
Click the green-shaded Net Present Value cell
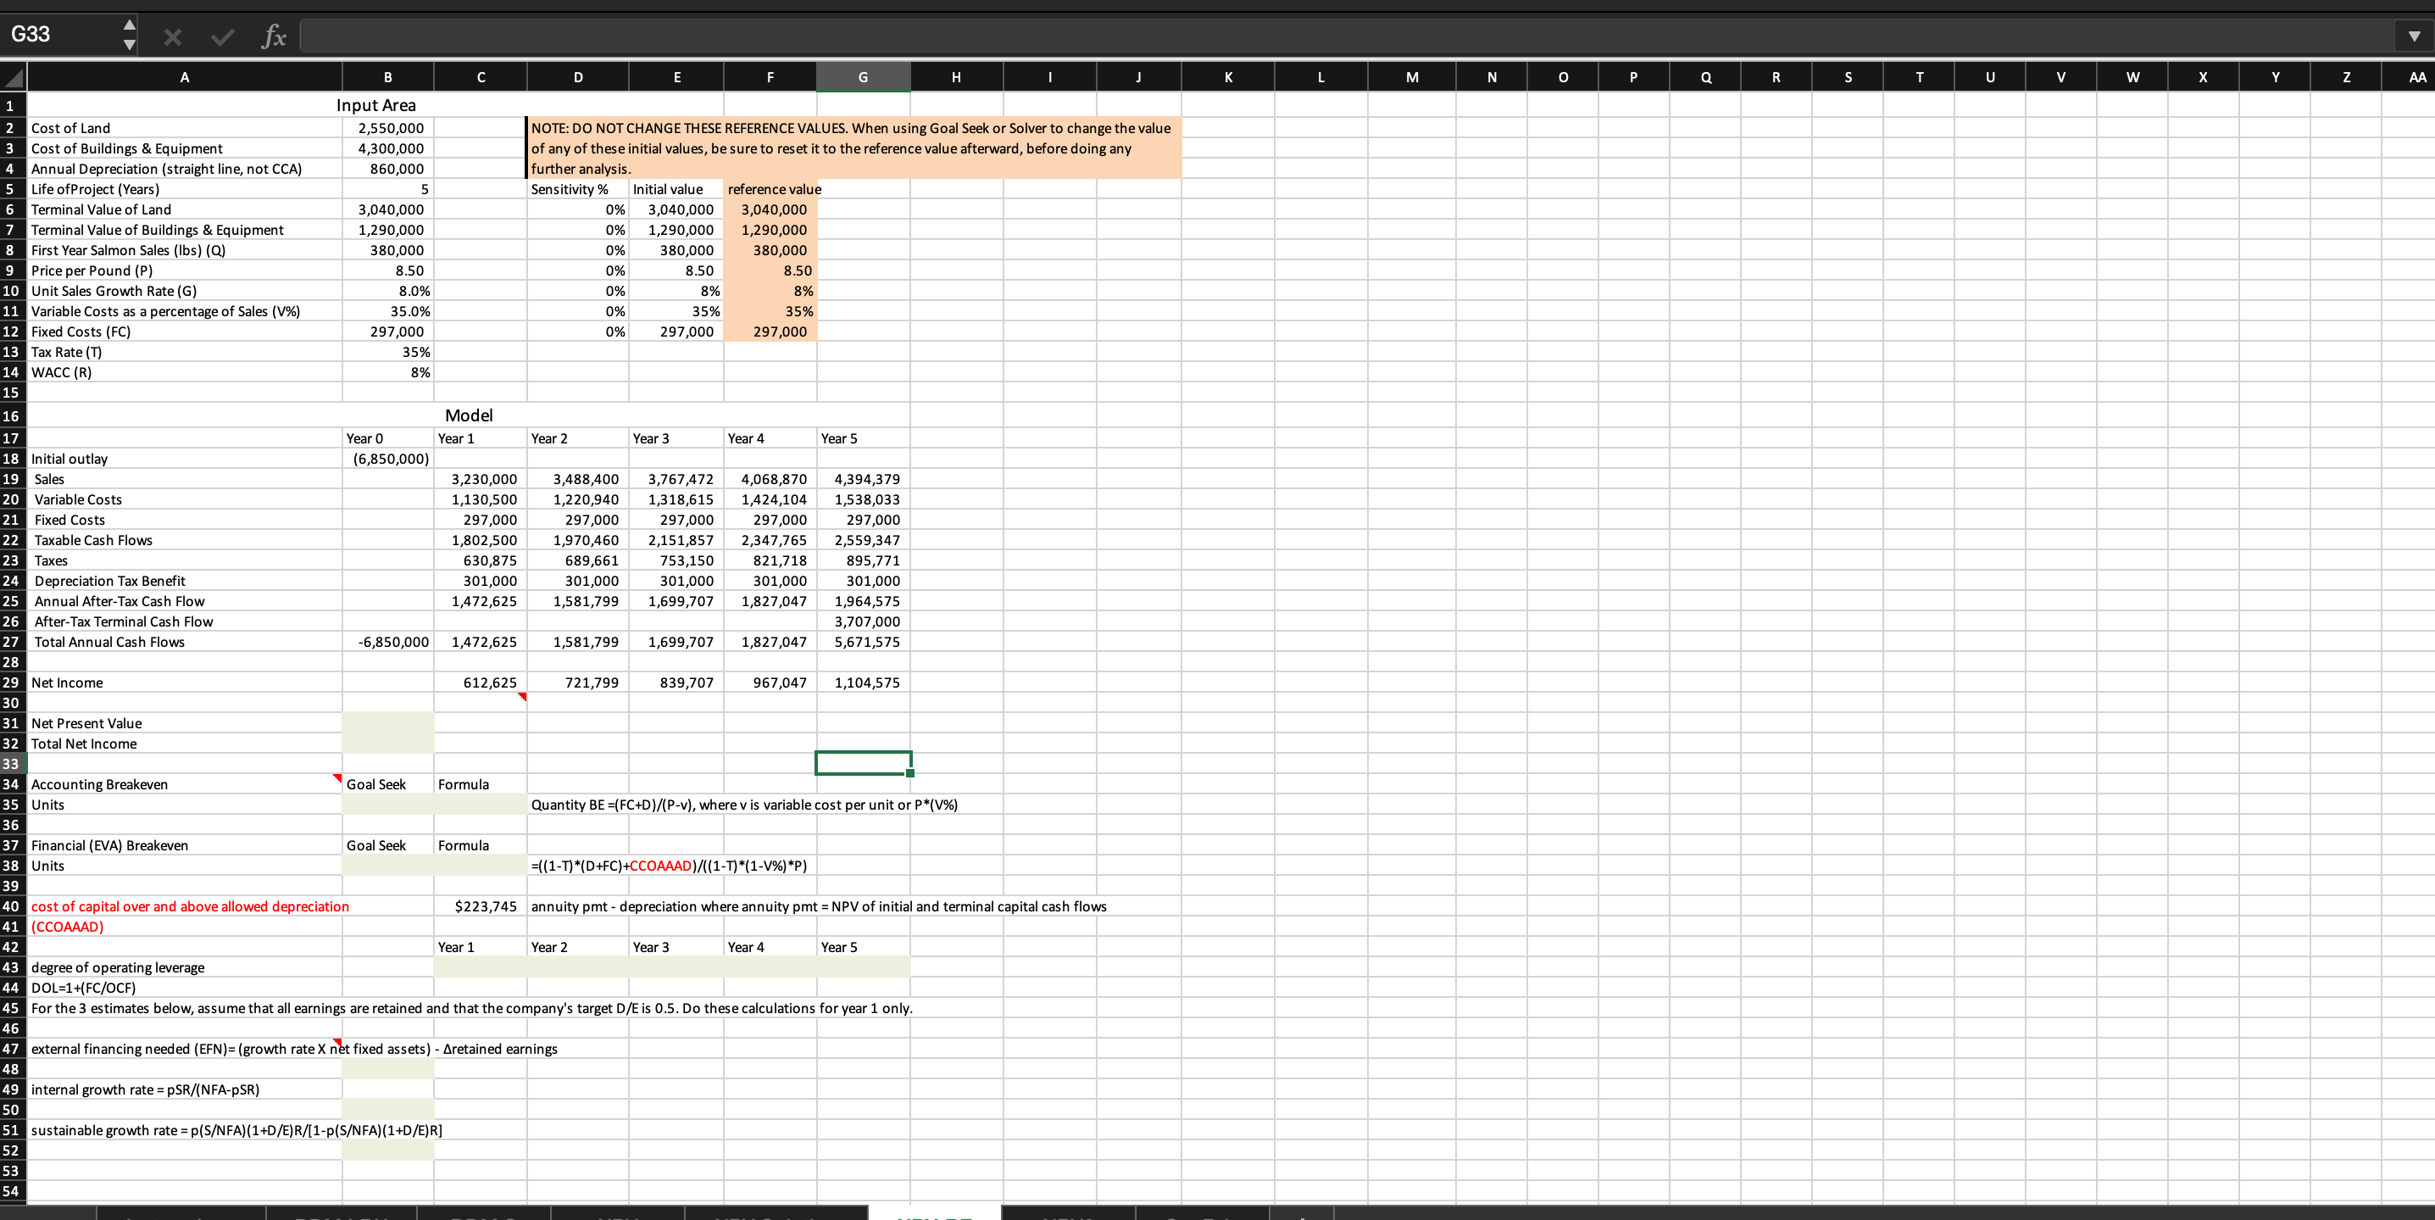pyautogui.click(x=388, y=723)
